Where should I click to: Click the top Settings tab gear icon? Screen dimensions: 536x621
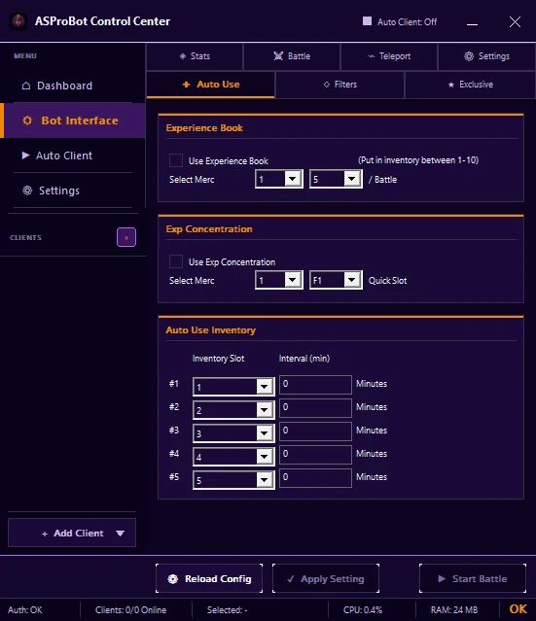469,56
